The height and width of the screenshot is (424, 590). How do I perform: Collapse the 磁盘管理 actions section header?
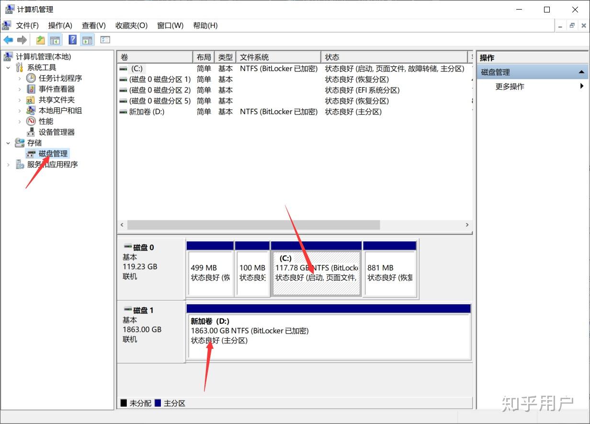(x=581, y=72)
